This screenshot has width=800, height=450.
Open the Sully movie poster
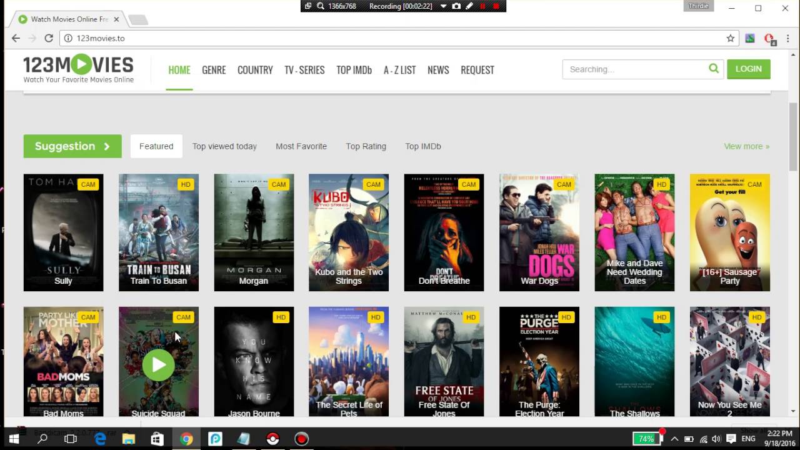(63, 232)
